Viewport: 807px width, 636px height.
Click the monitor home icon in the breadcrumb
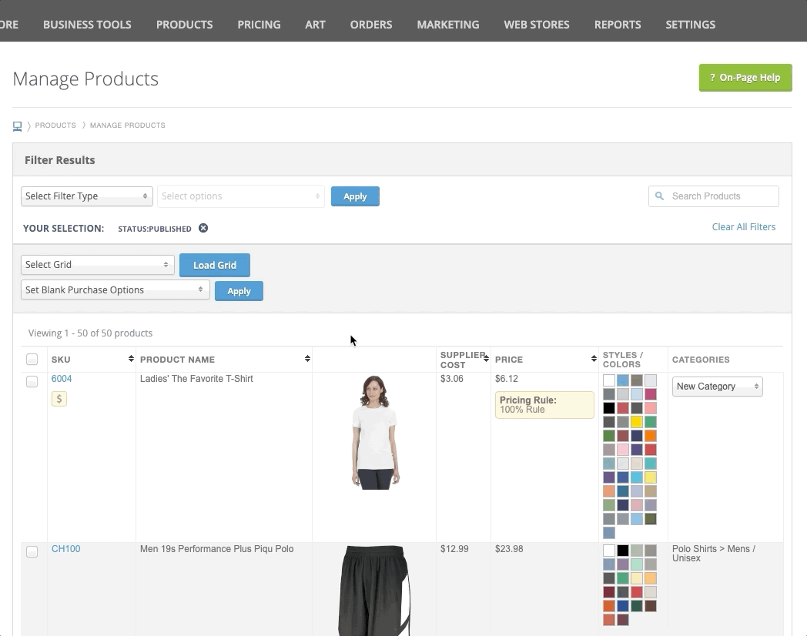[17, 126]
